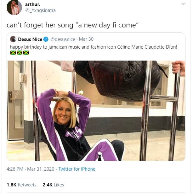The height and width of the screenshot is (194, 193).
Task: Open the Desus Nice display name
Action: [x=30, y=39]
